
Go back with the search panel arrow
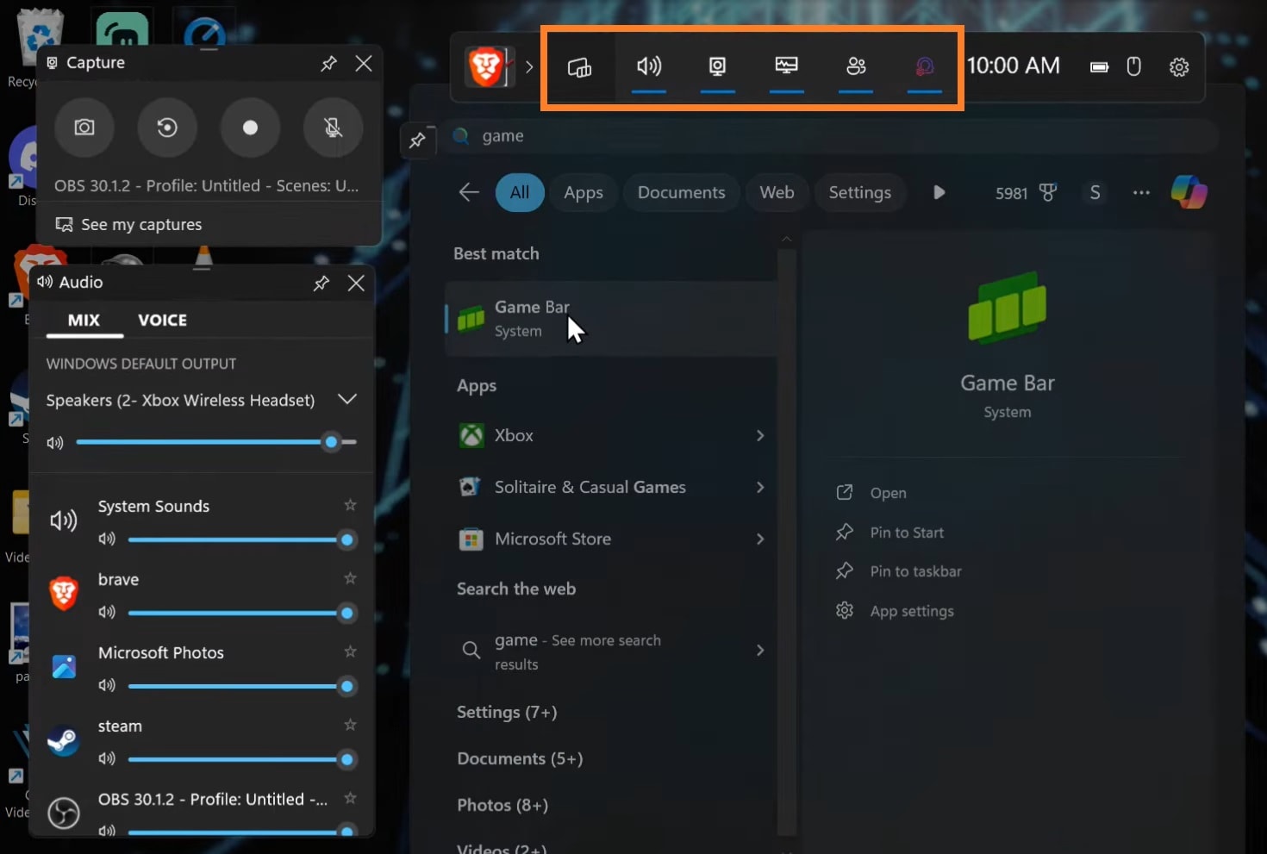point(469,192)
